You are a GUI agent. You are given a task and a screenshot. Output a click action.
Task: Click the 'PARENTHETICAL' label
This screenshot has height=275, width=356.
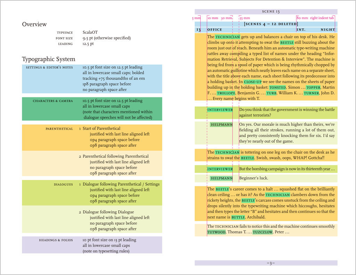(59, 129)
